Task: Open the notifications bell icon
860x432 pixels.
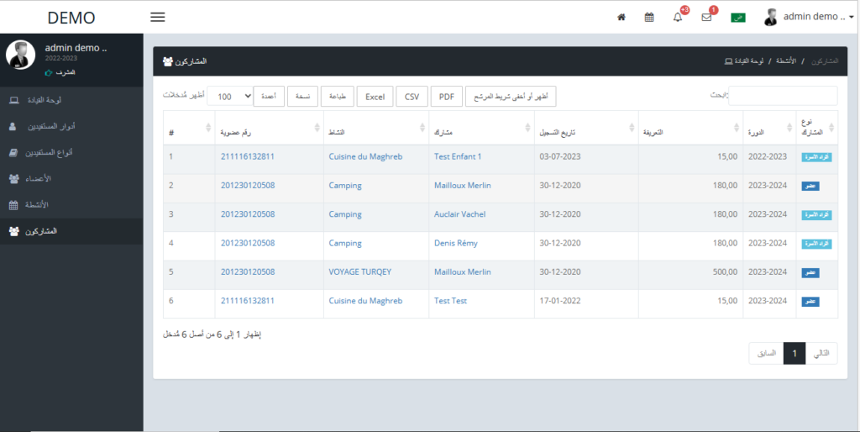Action: pyautogui.click(x=678, y=17)
